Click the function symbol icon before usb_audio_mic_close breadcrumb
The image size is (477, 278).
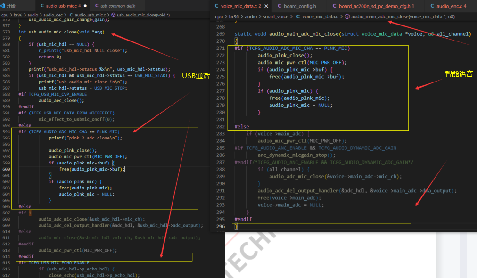(x=114, y=15)
